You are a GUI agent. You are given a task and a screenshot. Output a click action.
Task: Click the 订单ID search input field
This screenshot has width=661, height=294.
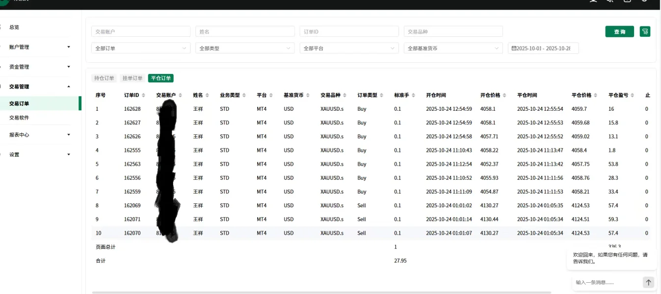click(x=349, y=31)
